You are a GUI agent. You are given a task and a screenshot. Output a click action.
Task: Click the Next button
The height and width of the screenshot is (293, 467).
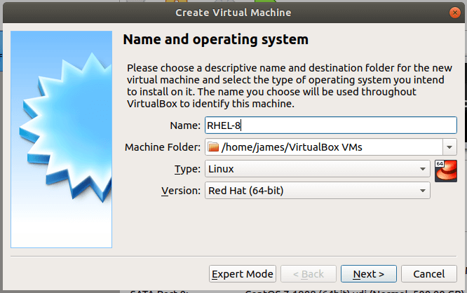pyautogui.click(x=369, y=274)
